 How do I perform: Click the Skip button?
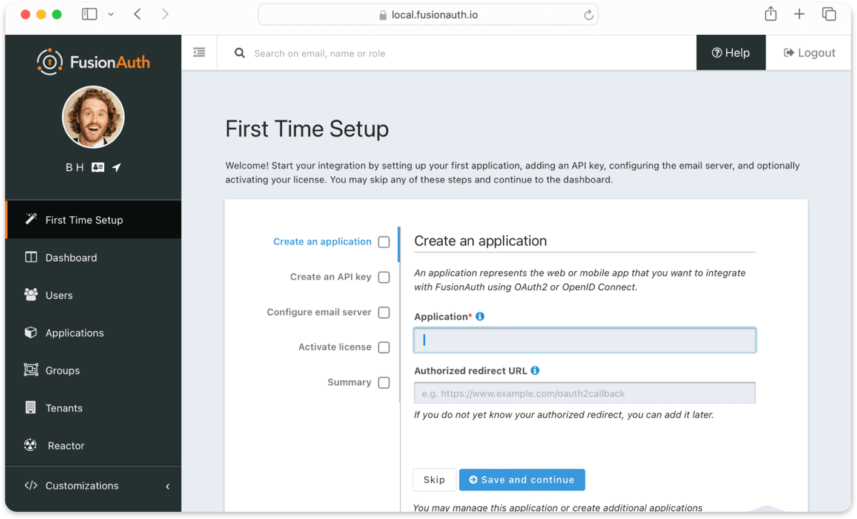click(434, 480)
